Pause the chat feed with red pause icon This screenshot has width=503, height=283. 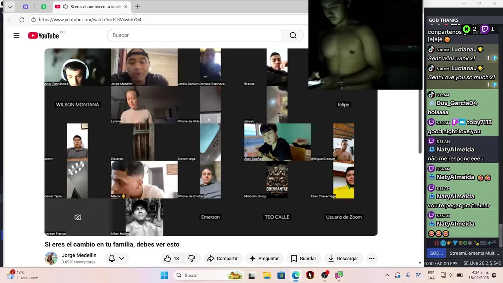click(x=437, y=243)
